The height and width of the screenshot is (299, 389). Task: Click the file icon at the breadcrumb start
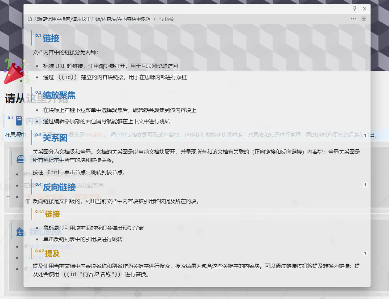pos(29,19)
